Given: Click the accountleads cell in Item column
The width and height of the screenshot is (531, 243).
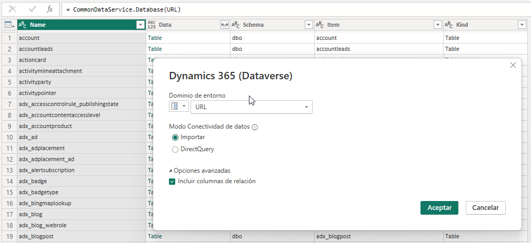Looking at the screenshot, I should [x=378, y=49].
